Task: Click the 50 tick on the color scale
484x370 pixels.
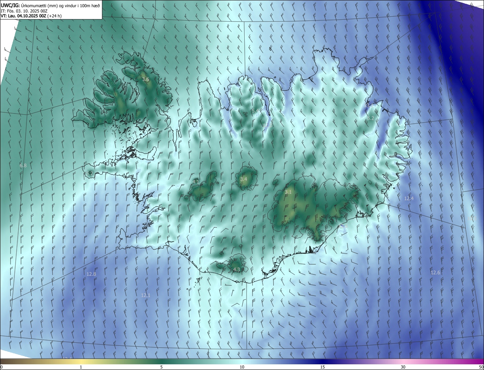Action: click(x=481, y=367)
